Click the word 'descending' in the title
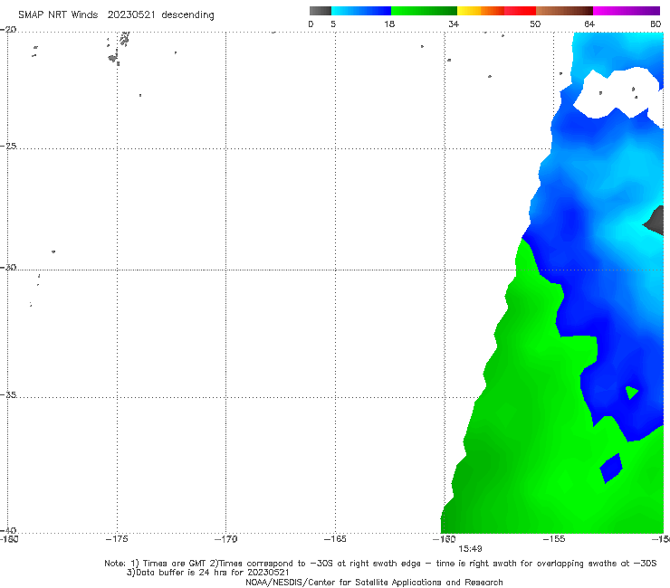670x588 pixels. tap(187, 15)
